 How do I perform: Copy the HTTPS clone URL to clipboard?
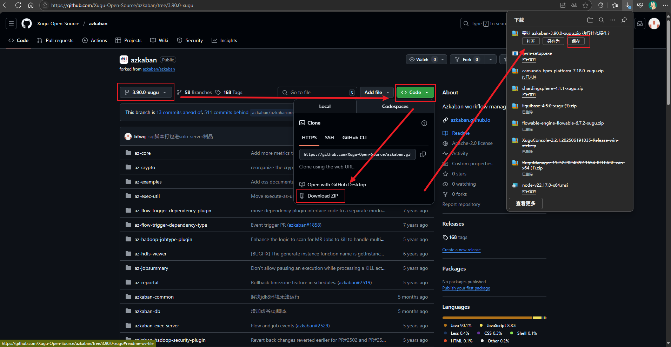[x=423, y=154]
